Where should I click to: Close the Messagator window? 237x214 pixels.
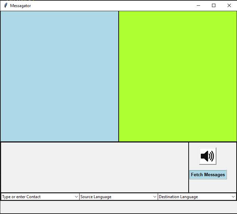[x=229, y=6]
